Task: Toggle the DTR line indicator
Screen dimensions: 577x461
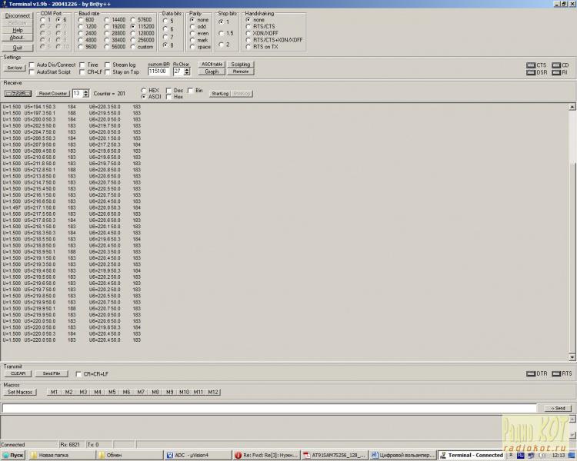Action: pyautogui.click(x=531, y=373)
